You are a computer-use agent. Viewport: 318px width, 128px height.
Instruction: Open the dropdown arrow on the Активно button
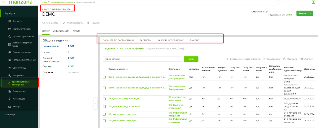[x=311, y=13]
